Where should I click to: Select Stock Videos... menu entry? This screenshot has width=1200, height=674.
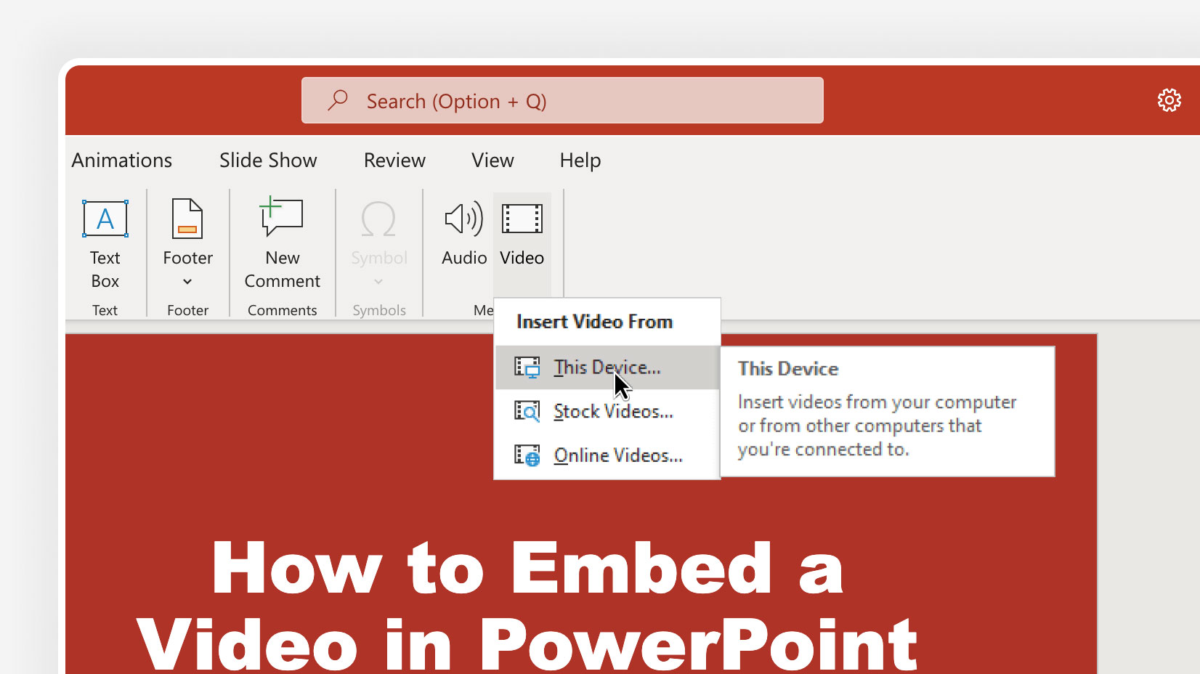click(607, 411)
